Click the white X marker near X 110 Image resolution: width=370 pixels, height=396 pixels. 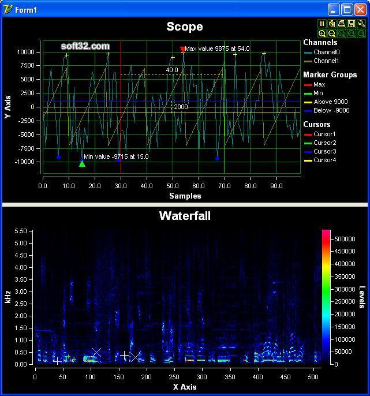tap(97, 352)
